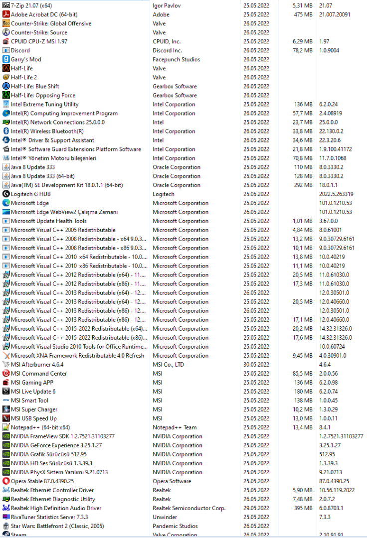Screen dimensions: 367x538
Task: Click the Microsoft XNA Framework icon
Action: pos(6,356)
